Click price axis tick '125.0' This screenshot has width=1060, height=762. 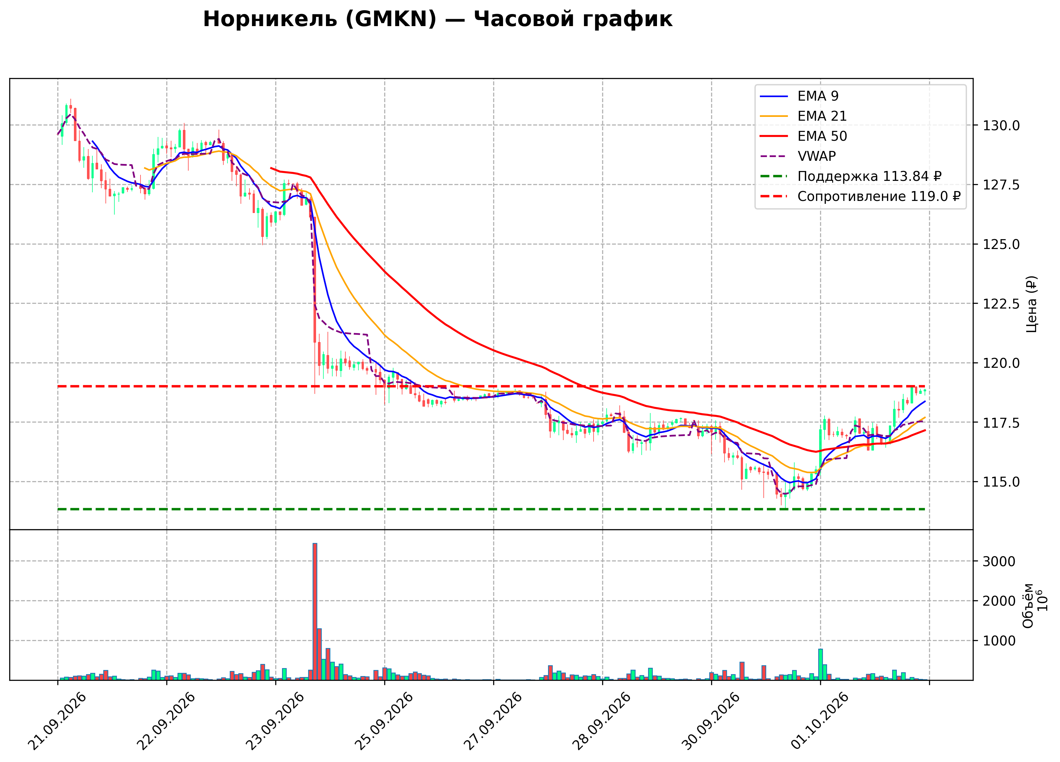[1001, 244]
